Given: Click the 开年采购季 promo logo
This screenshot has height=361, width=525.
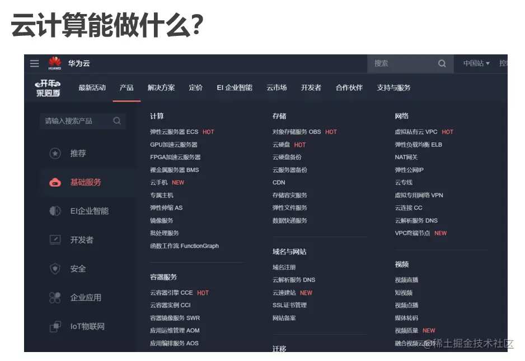Looking at the screenshot, I should click(48, 88).
